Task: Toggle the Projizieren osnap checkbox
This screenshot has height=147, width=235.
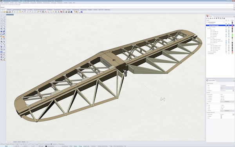Action: pyautogui.click(x=51, y=144)
